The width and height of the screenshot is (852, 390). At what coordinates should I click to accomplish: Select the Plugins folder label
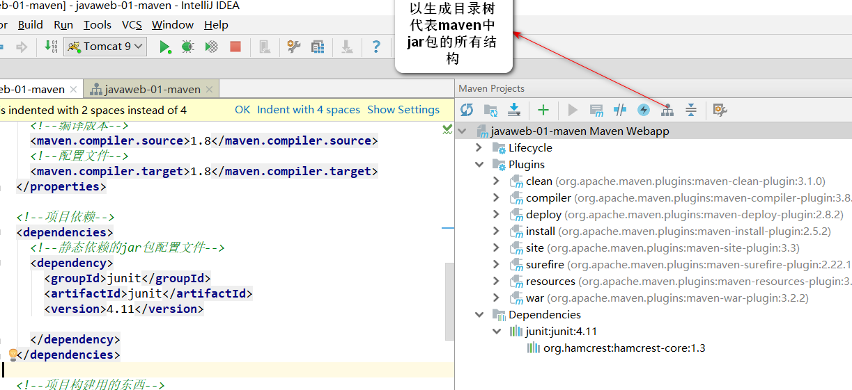[x=527, y=164]
